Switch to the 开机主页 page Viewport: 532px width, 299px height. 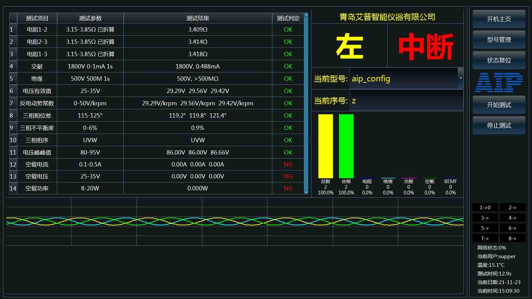pyautogui.click(x=498, y=19)
